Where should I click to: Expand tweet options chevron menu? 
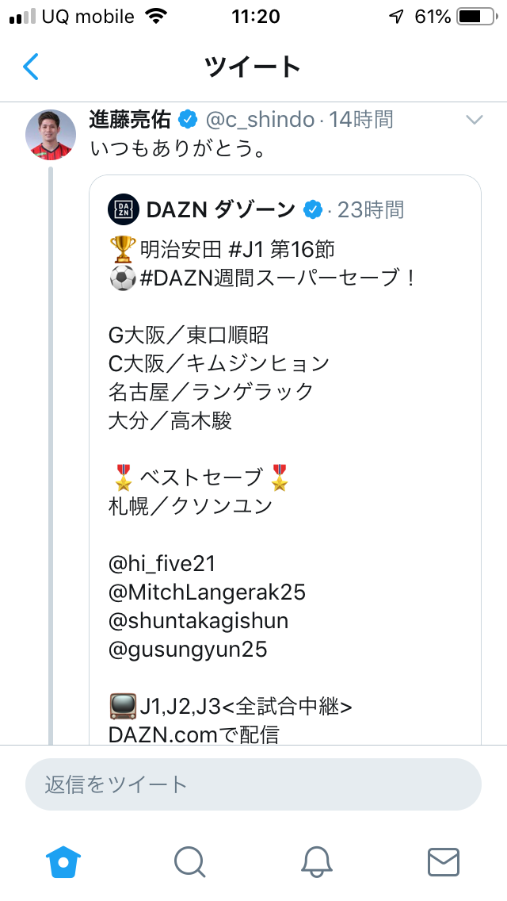(474, 121)
